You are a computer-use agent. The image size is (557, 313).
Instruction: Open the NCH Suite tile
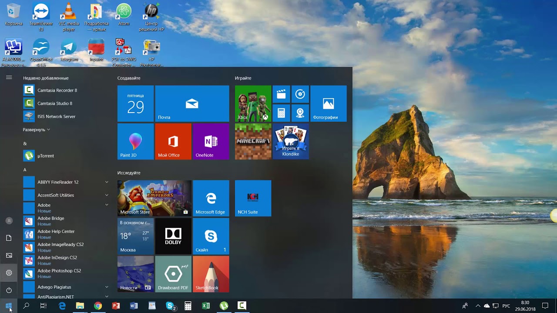(x=253, y=198)
